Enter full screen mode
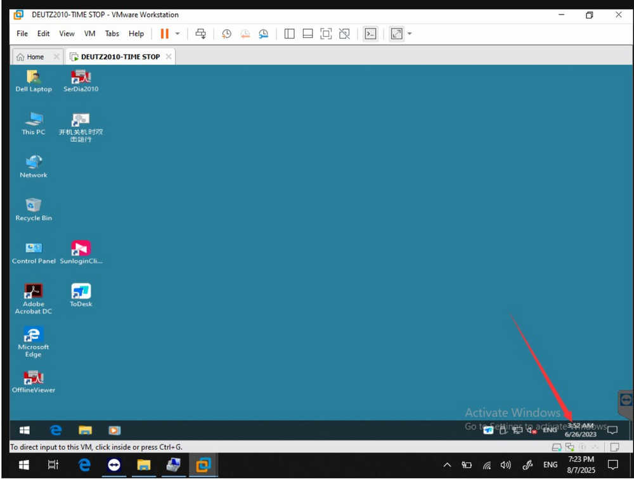The height and width of the screenshot is (479, 634). tap(326, 34)
